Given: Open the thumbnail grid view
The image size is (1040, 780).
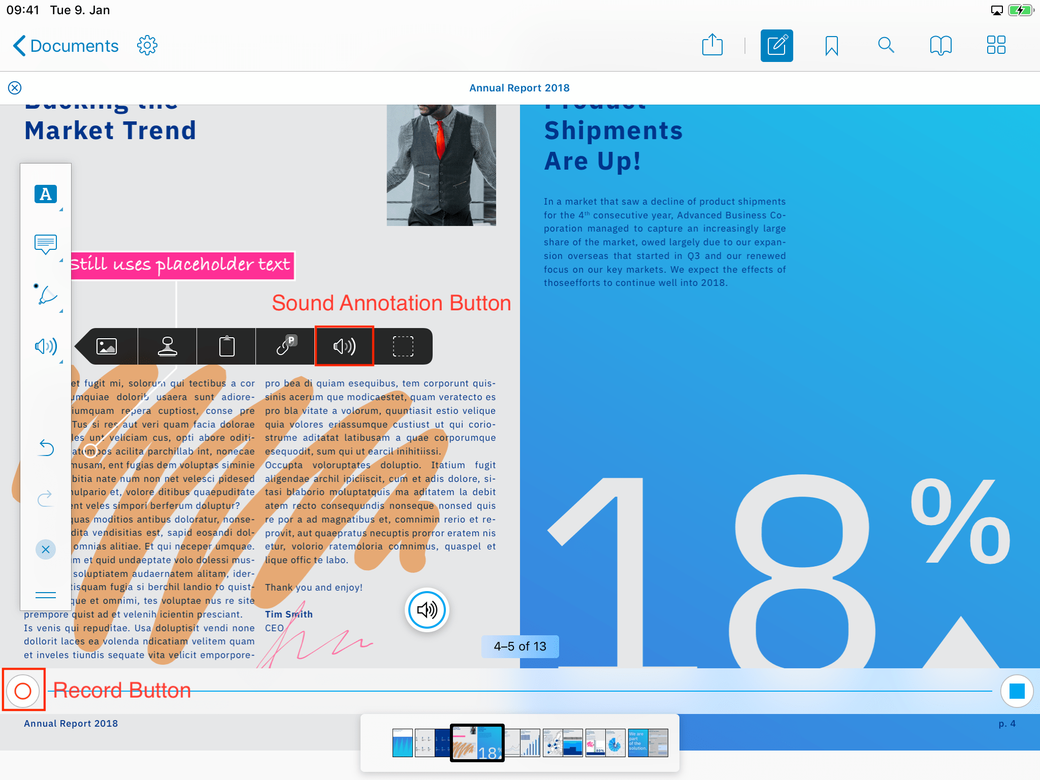Looking at the screenshot, I should (996, 45).
